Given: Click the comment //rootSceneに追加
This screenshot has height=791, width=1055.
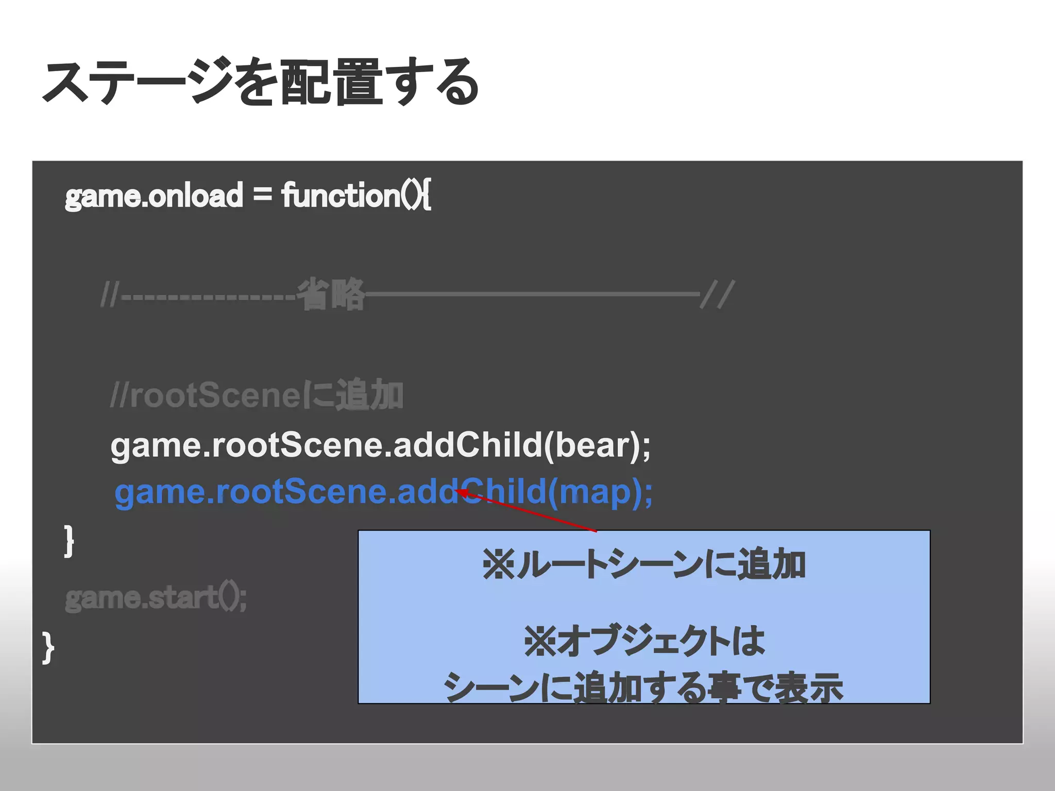Looking at the screenshot, I should pyautogui.click(x=257, y=395).
